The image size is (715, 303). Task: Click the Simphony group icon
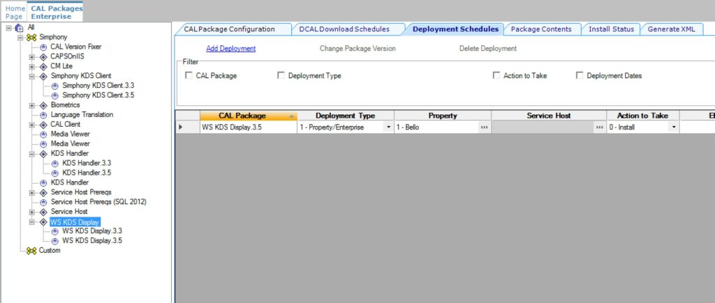click(31, 38)
